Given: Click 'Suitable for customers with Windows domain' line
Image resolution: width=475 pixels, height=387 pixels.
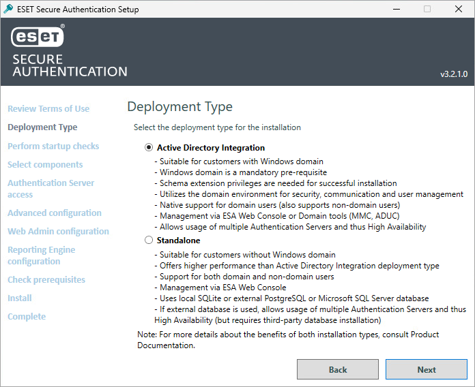Looking at the screenshot, I should pyautogui.click(x=239, y=161).
